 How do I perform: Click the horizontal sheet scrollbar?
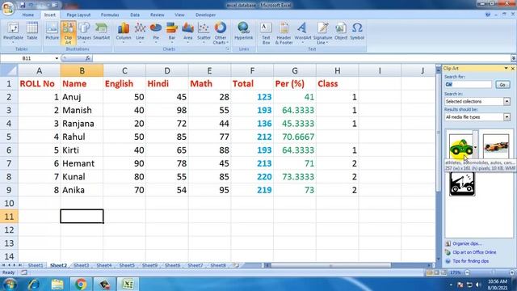point(330,265)
